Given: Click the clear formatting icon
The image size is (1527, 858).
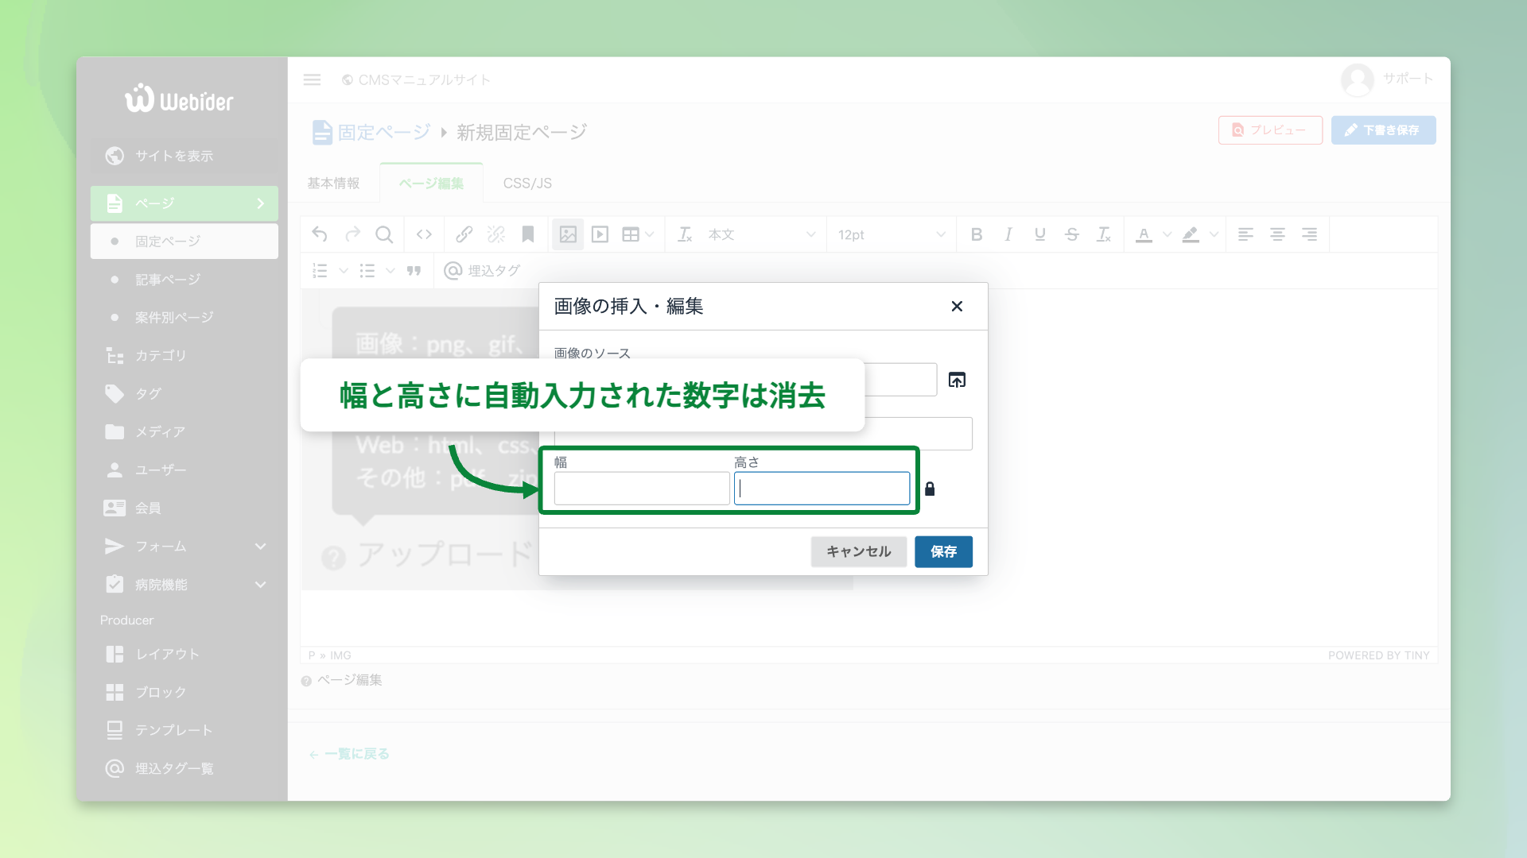Looking at the screenshot, I should pos(685,234).
